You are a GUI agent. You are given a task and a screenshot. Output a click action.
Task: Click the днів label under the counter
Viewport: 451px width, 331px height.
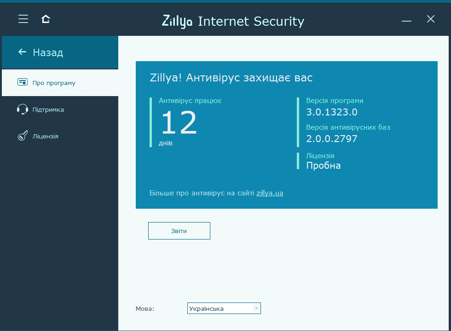[166, 143]
